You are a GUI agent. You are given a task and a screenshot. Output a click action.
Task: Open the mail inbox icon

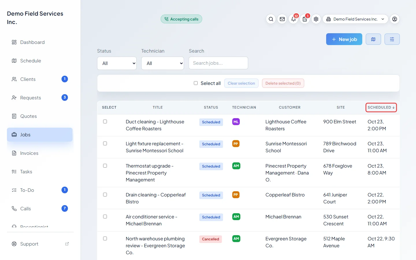(282, 19)
